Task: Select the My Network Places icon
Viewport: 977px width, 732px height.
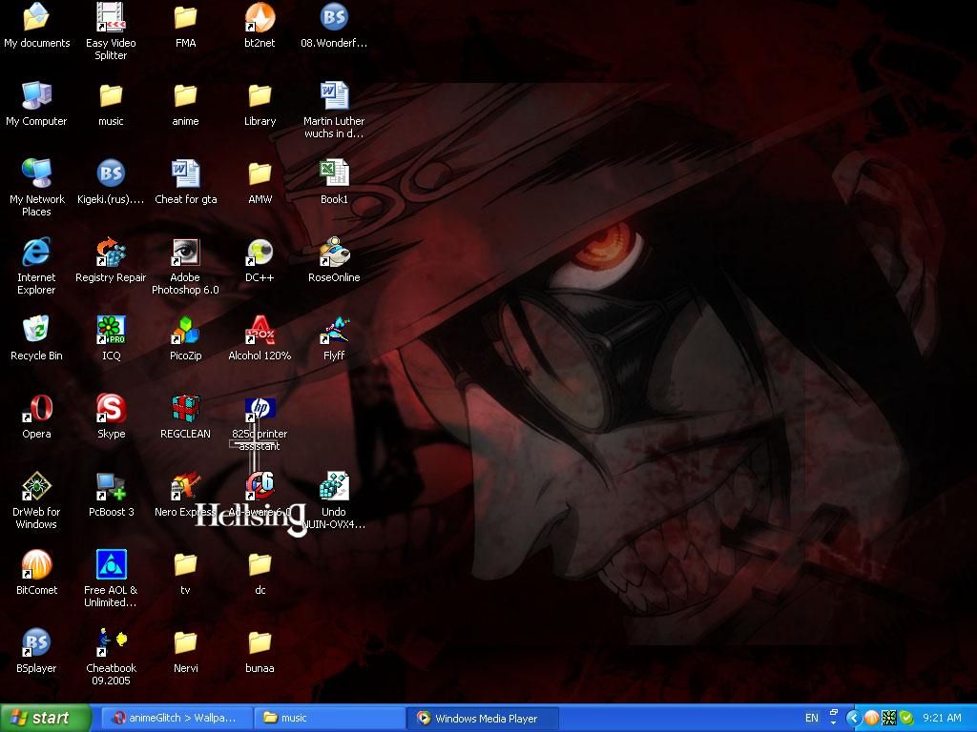Action: 37,173
